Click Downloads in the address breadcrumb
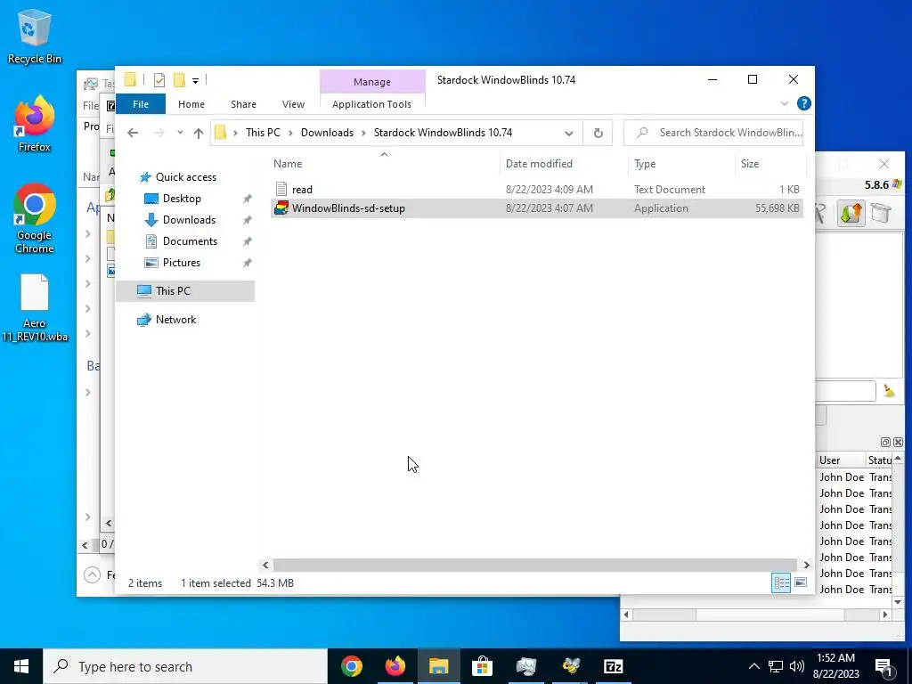Image resolution: width=912 pixels, height=684 pixels. [327, 133]
